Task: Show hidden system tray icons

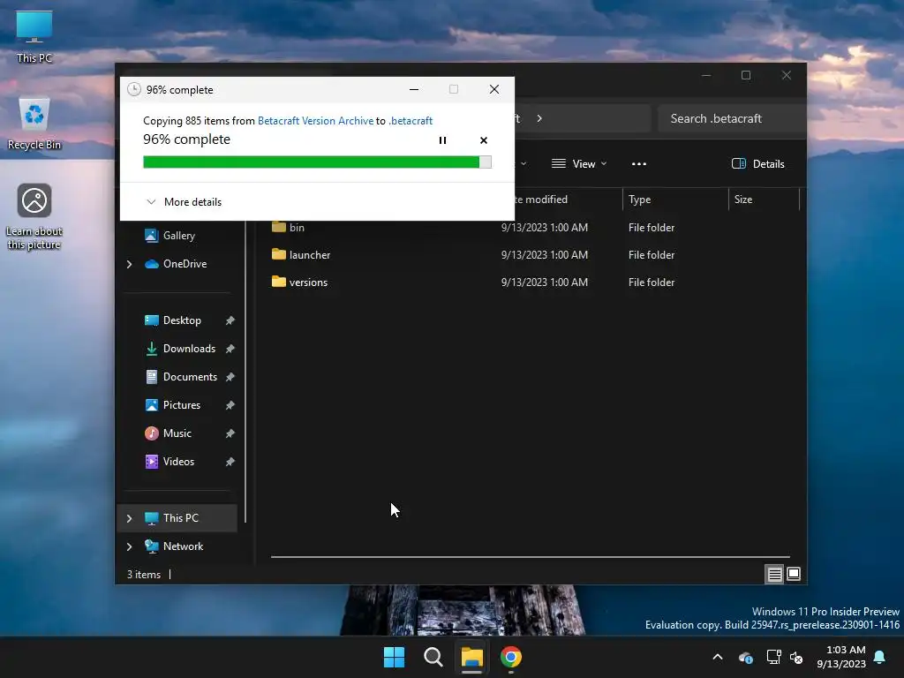Action: click(x=718, y=657)
